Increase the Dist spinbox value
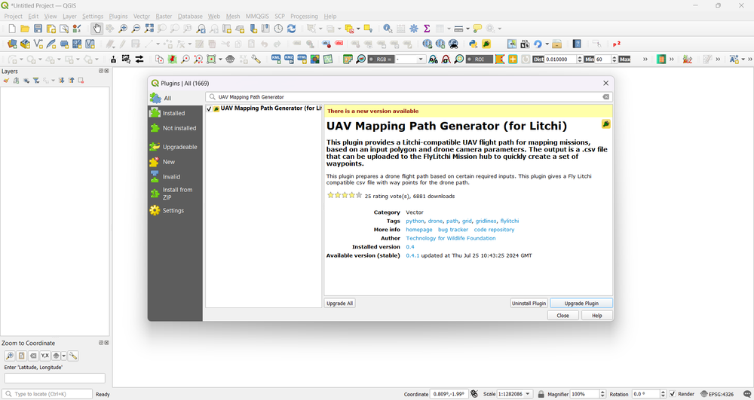This screenshot has width=754, height=400. pyautogui.click(x=579, y=57)
